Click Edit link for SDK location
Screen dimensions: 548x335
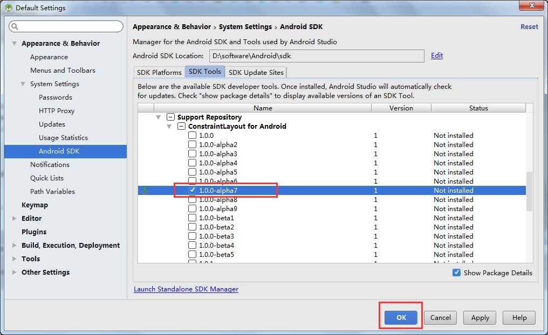[437, 55]
